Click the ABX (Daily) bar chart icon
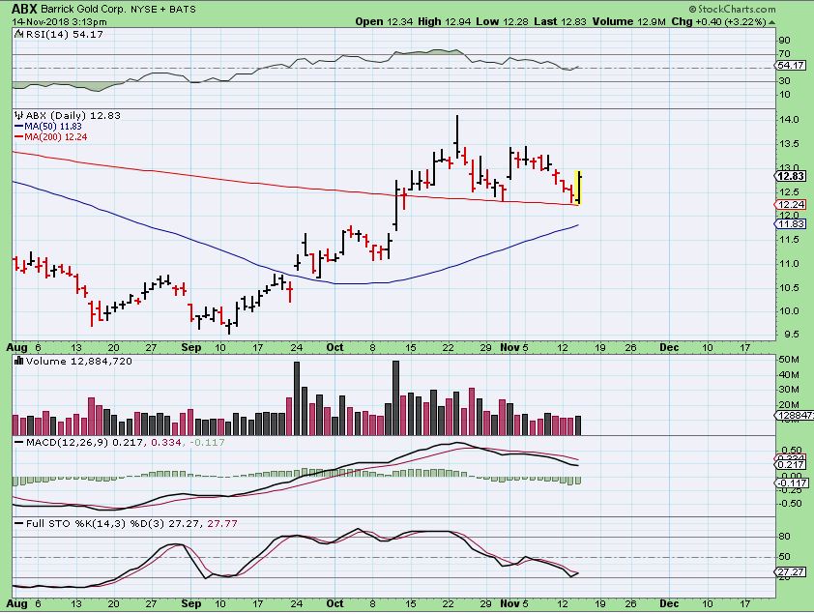The image size is (814, 614). (19, 115)
